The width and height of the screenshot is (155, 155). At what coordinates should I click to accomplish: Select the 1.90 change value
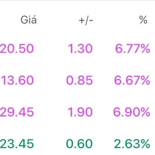(80, 112)
